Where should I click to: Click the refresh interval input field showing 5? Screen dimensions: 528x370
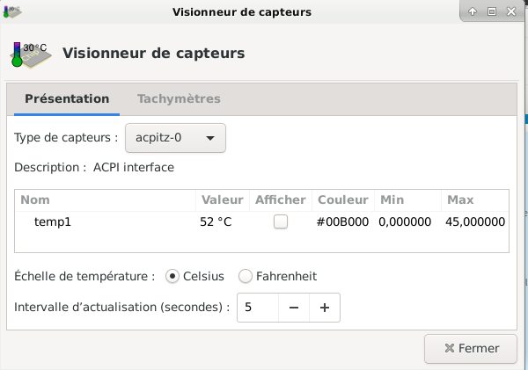point(258,308)
